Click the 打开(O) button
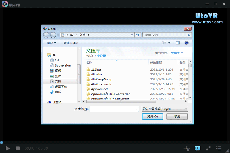The width and height of the screenshot is (230, 153). click(x=152, y=117)
